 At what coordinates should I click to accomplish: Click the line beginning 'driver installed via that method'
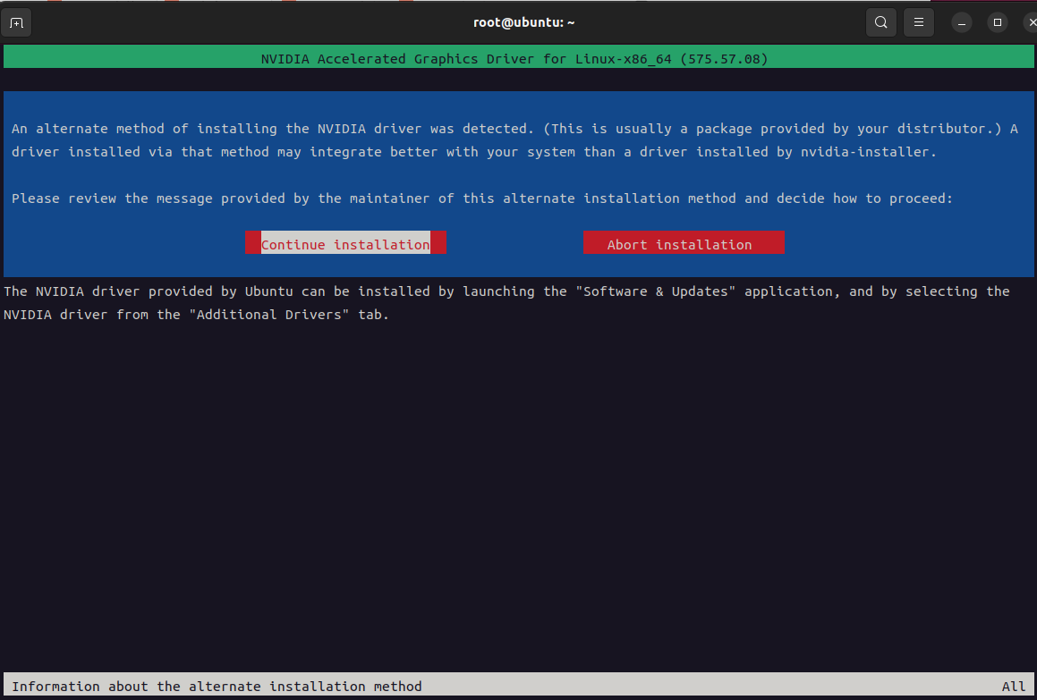474,152
